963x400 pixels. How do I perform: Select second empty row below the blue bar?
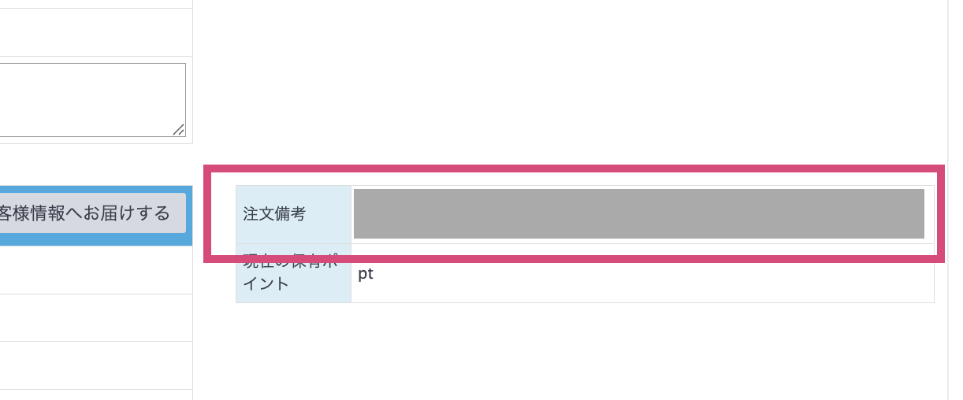(95, 318)
